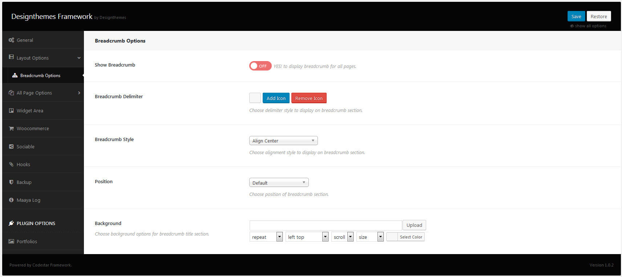This screenshot has width=622, height=277.
Task: Click the Breadcrumb Options sitemap icon
Action: point(15,75)
